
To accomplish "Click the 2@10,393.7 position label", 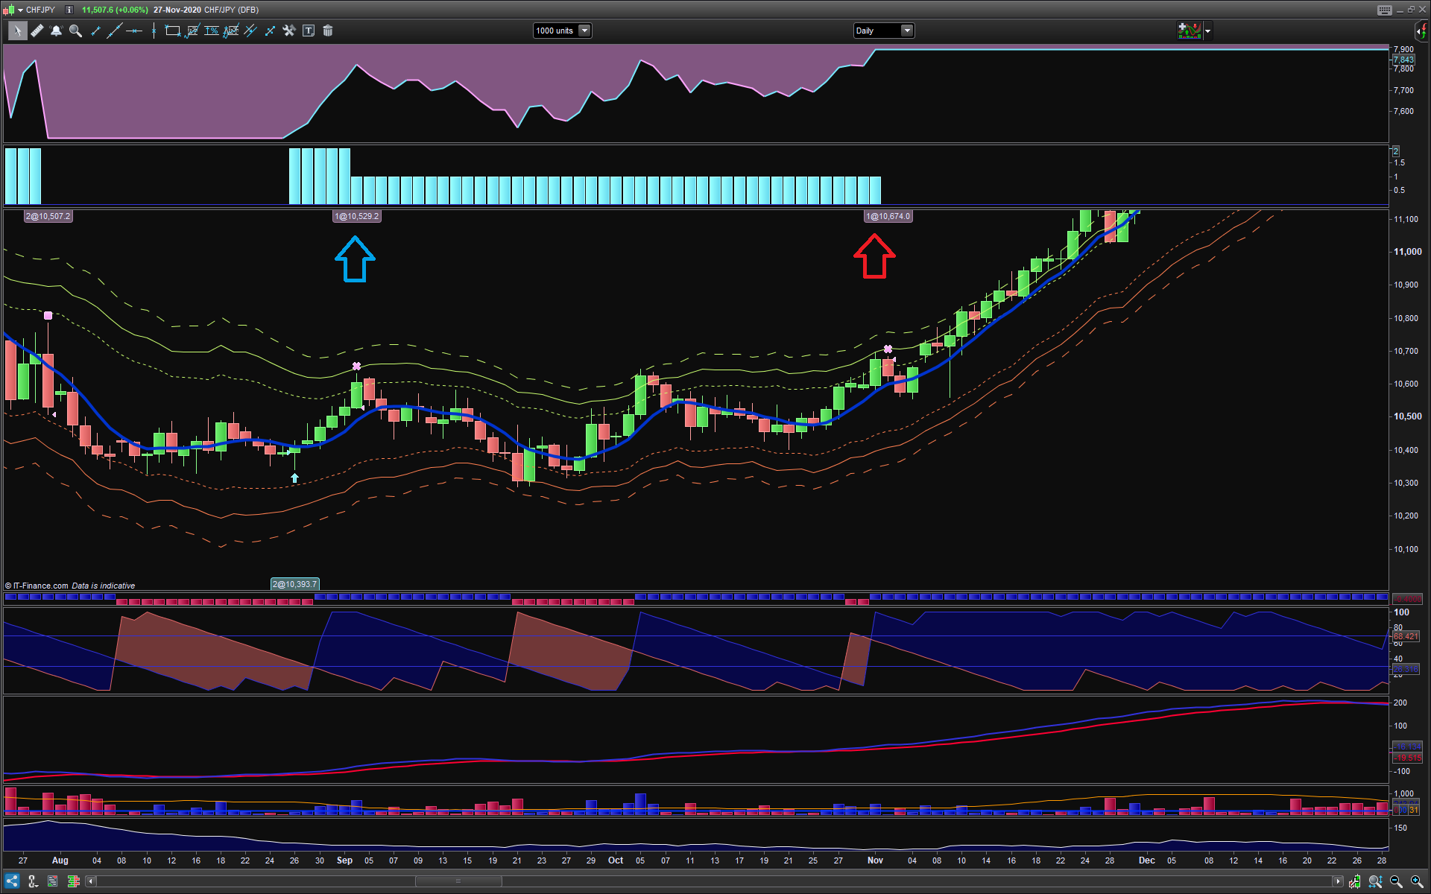I will (x=294, y=584).
